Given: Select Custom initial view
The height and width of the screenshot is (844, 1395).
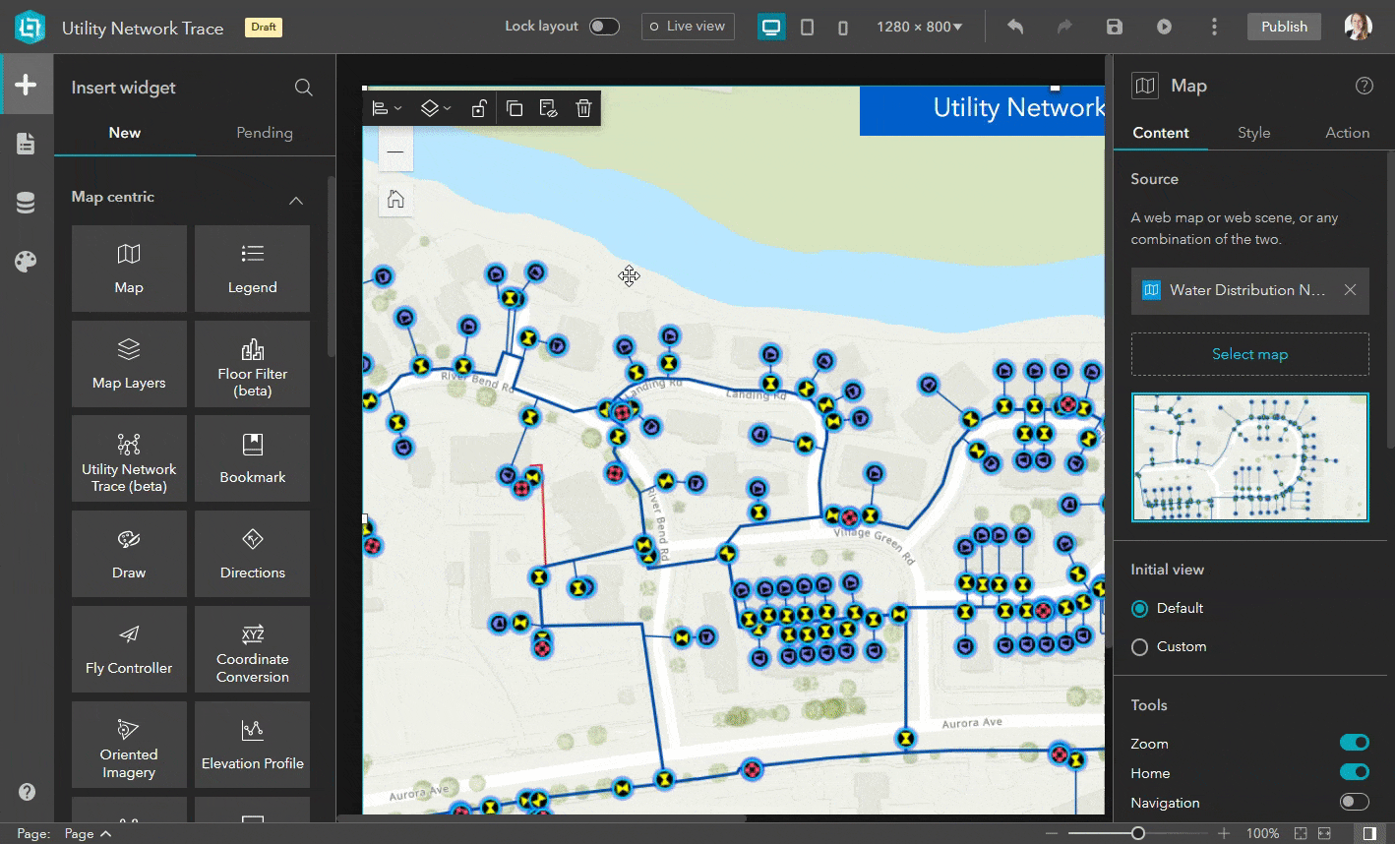Looking at the screenshot, I should tap(1139, 646).
